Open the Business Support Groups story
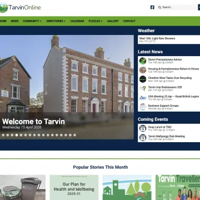 [163, 106]
